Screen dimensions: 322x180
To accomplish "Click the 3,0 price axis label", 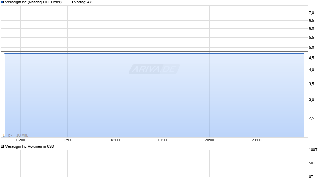I will click(x=311, y=100).
